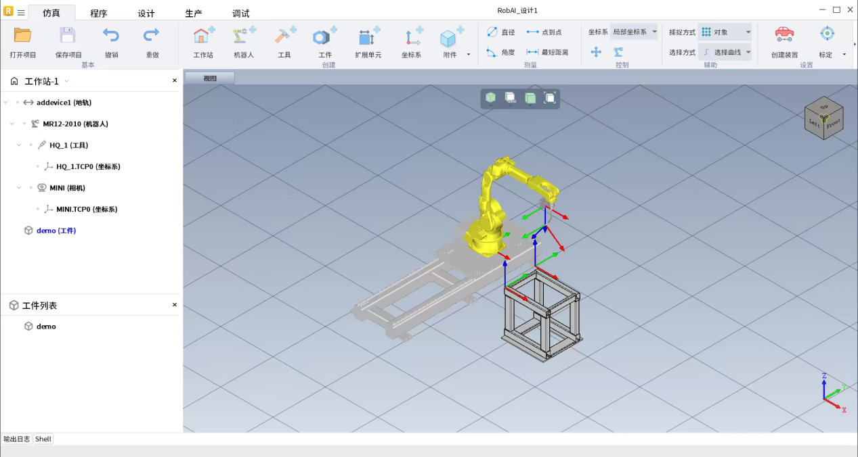Open the 局部坐标系 coordinate system dropdown

634,32
